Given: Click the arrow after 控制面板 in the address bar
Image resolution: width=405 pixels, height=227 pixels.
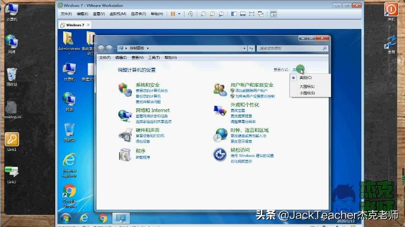Looking at the screenshot, I should pyautogui.click(x=148, y=48).
